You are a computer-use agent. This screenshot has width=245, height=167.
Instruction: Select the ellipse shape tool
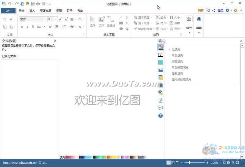[121, 29]
